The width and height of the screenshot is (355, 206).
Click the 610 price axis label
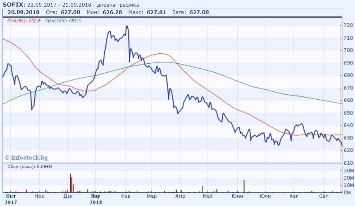[348, 163]
